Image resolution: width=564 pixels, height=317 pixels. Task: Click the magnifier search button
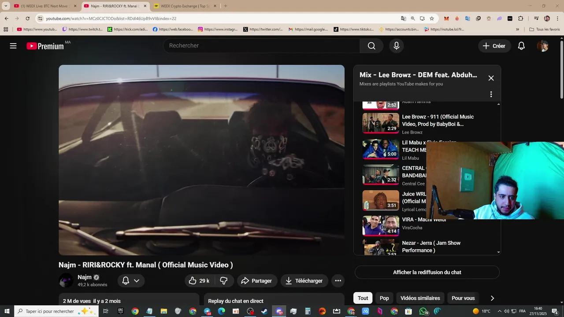point(371,46)
